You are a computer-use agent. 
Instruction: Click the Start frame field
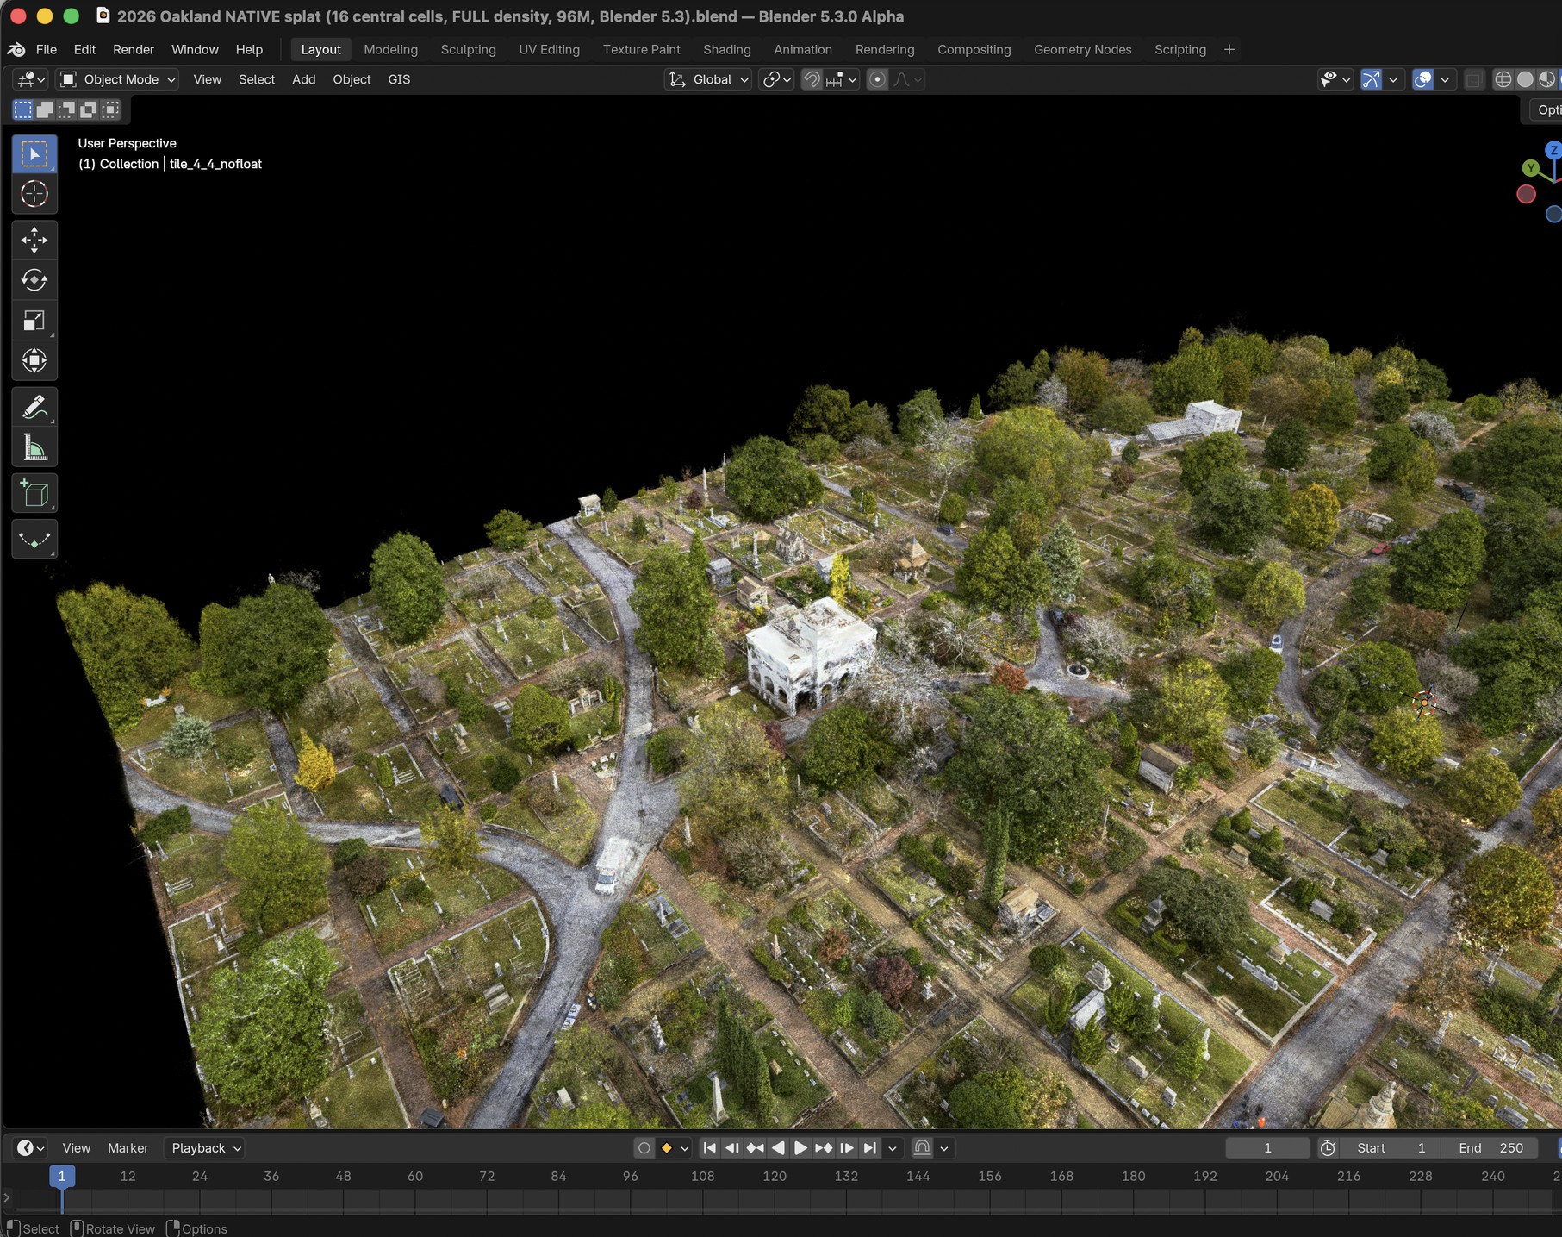pyautogui.click(x=1392, y=1148)
